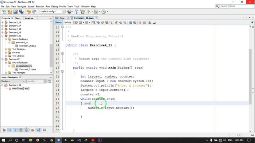Open the Run Project dropdown arrow

coord(92,12)
